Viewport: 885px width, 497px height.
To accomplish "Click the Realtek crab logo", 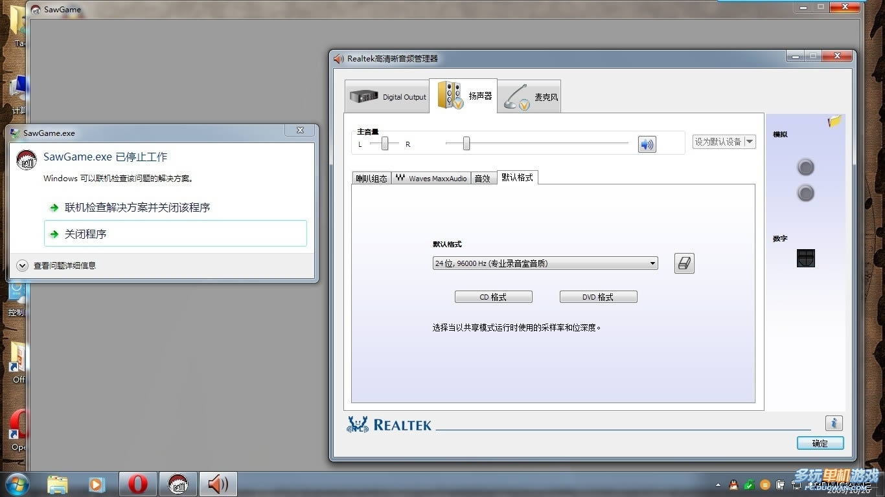I will pos(358,425).
